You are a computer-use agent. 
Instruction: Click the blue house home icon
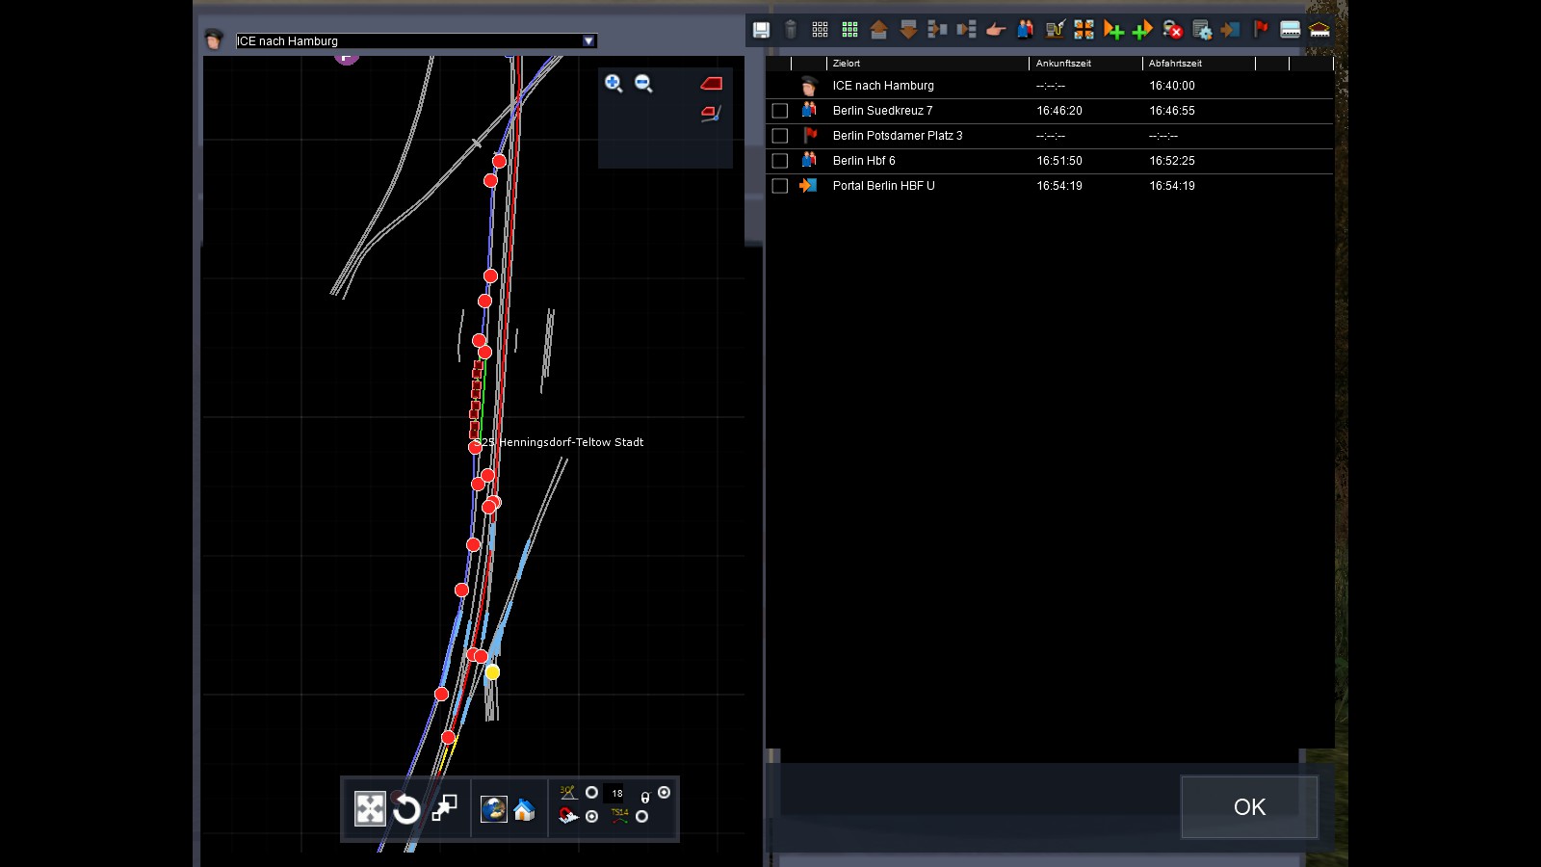pyautogui.click(x=524, y=810)
